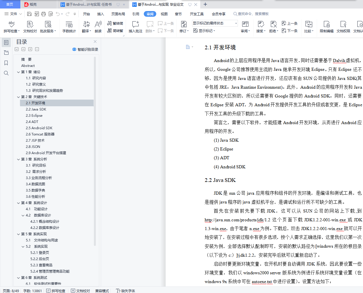Switch to the 开发工具 ribbon tab
The height and width of the screenshot is (293, 363).
click(x=197, y=14)
